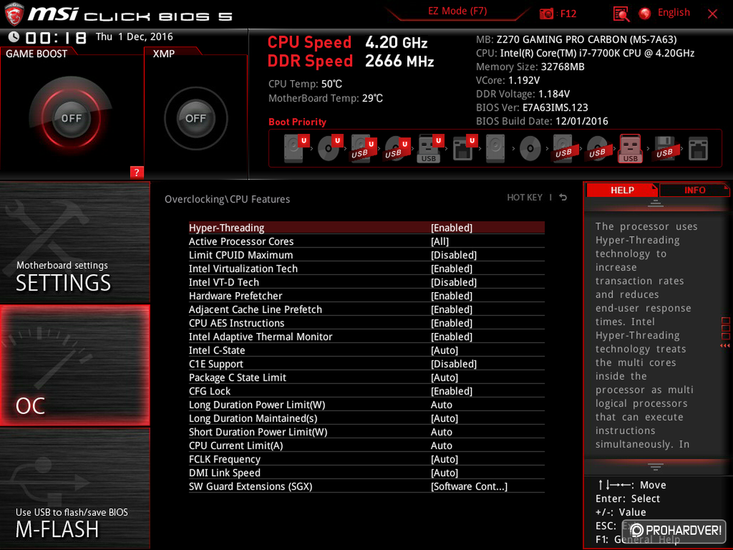Toggle the XMP OFF button

pos(195,119)
